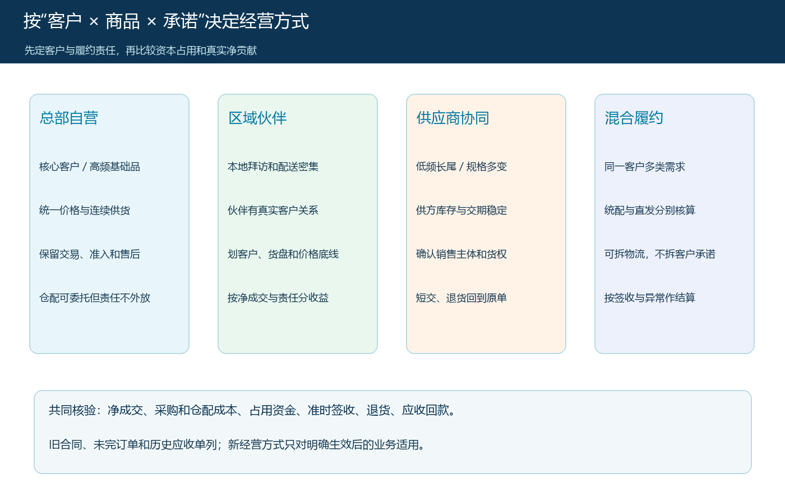Select the line 保留交易、准入和售后
The width and height of the screenshot is (785, 491).
coord(90,254)
